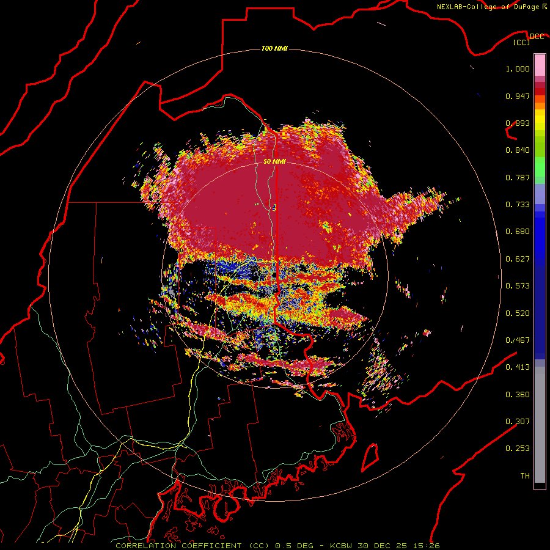Click the 0.733 scale value

coord(518,205)
